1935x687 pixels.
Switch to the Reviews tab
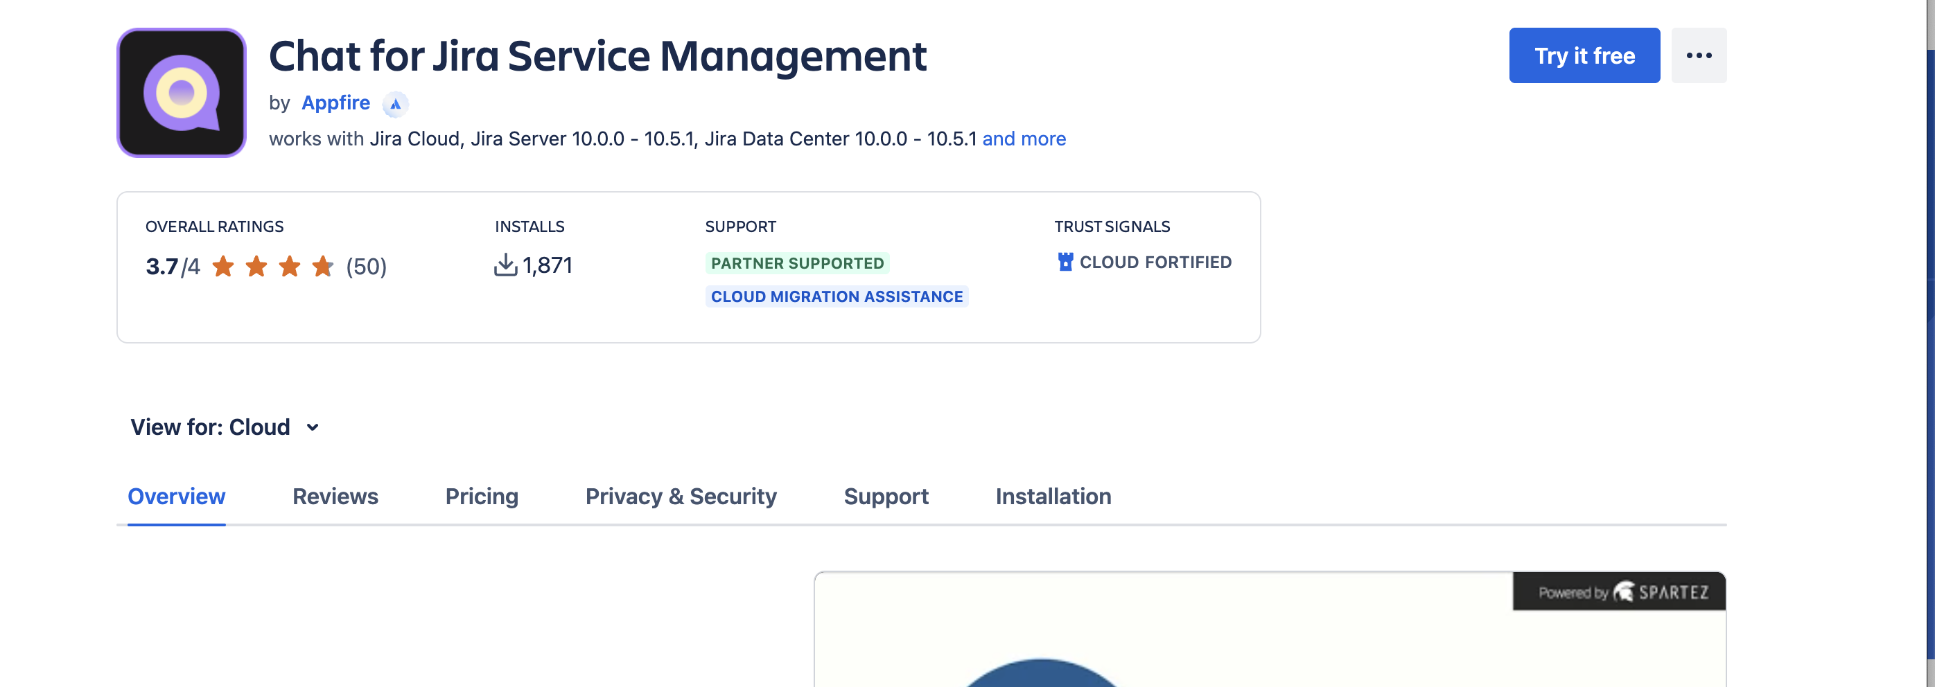point(335,497)
